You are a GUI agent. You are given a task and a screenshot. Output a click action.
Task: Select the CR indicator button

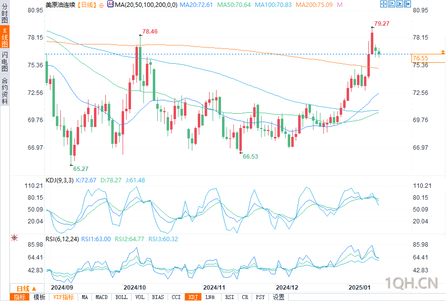tap(245, 298)
